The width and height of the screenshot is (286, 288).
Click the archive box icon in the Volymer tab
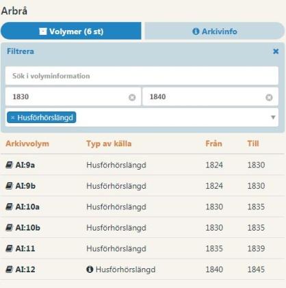43,31
